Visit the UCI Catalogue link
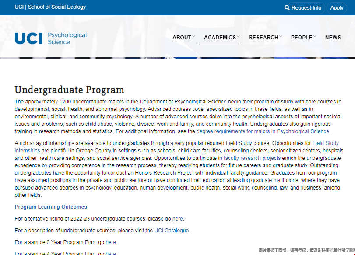Viewport: 355px width, 255px height. (x=171, y=230)
